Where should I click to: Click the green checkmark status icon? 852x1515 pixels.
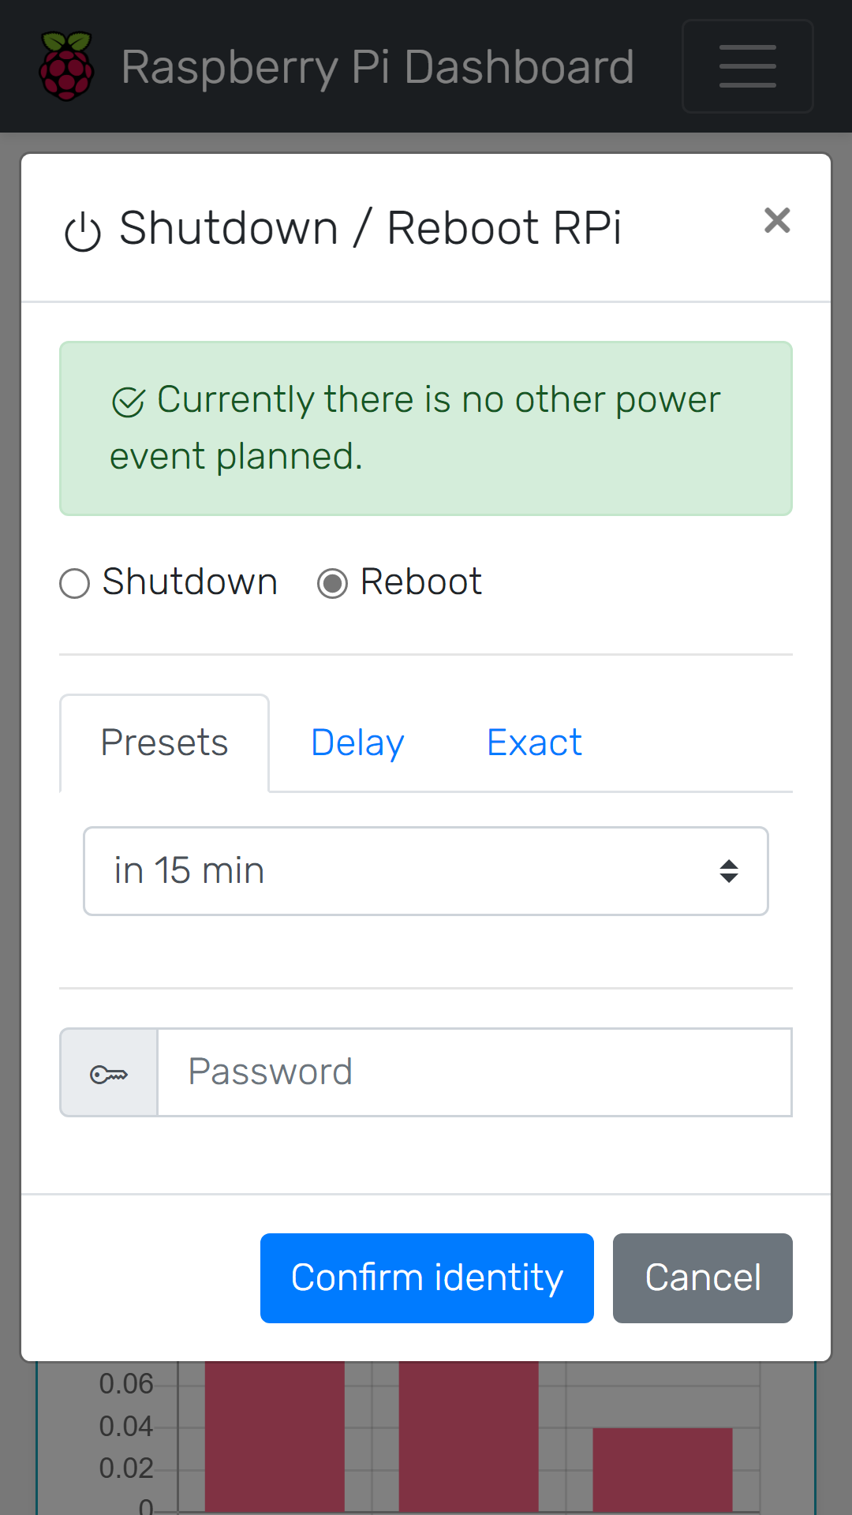(129, 402)
